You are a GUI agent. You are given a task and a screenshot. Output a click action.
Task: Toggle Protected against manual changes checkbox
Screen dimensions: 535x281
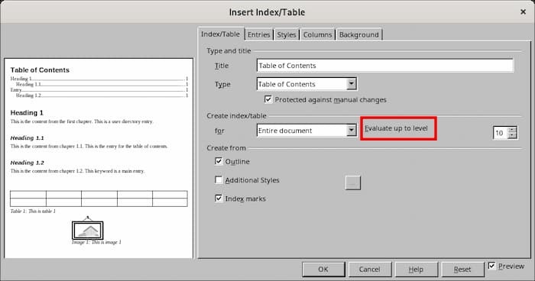268,99
